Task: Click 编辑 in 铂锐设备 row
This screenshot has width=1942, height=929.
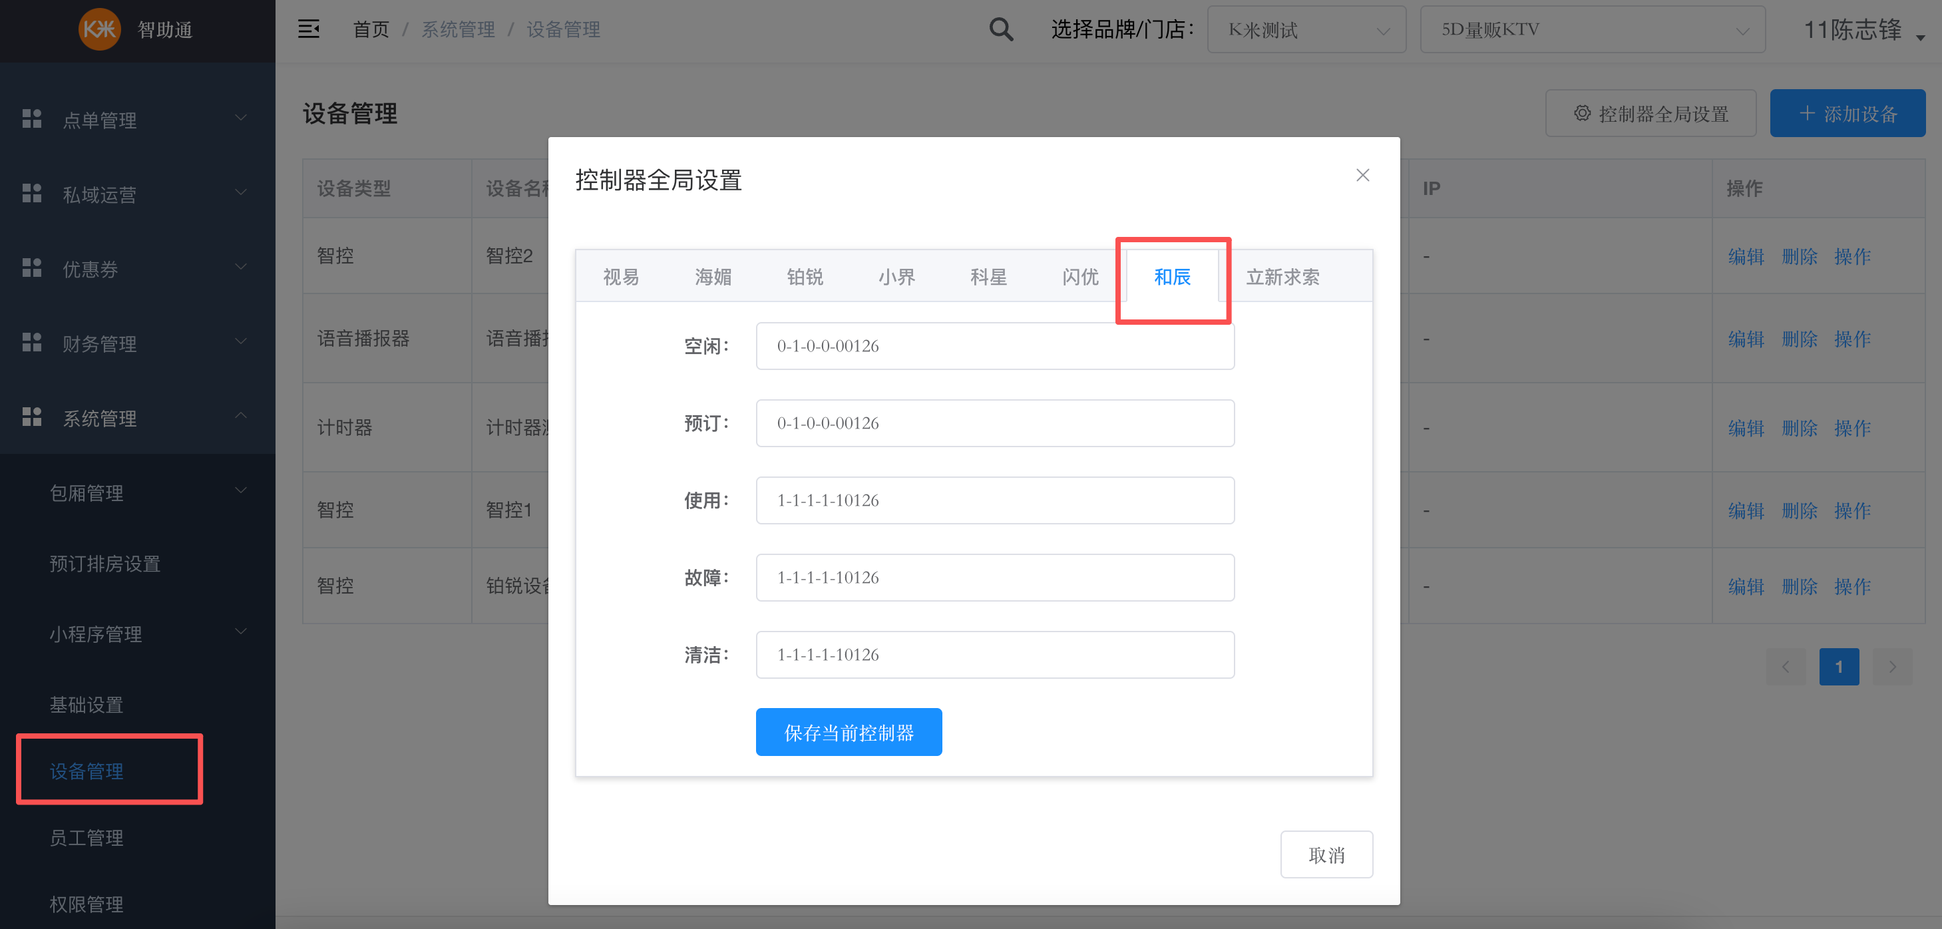Action: point(1746,586)
